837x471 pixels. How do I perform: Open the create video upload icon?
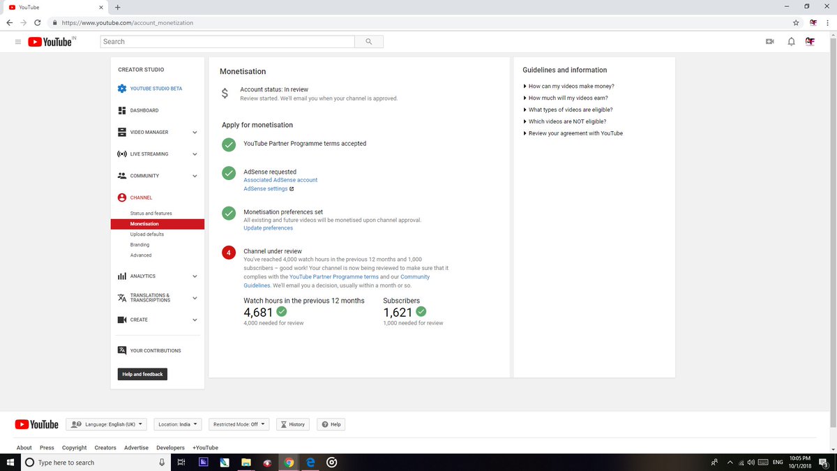(770, 42)
